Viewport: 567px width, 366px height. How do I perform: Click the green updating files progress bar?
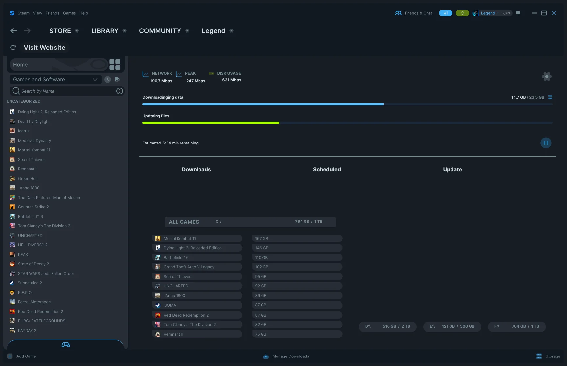coord(211,123)
